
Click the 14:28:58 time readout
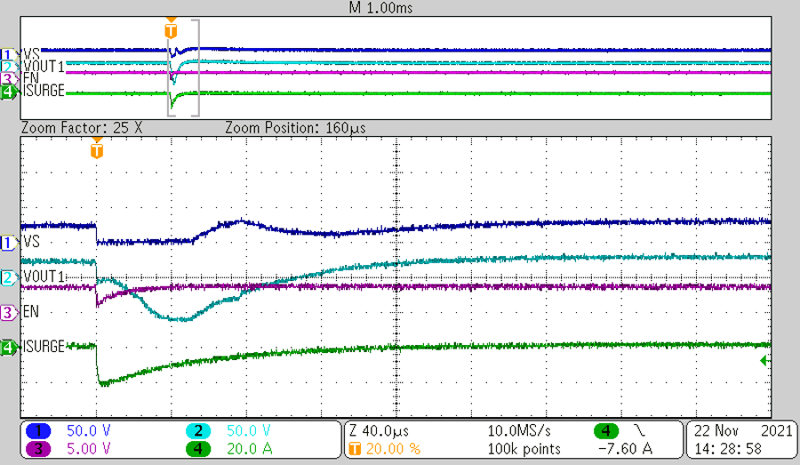[727, 449]
